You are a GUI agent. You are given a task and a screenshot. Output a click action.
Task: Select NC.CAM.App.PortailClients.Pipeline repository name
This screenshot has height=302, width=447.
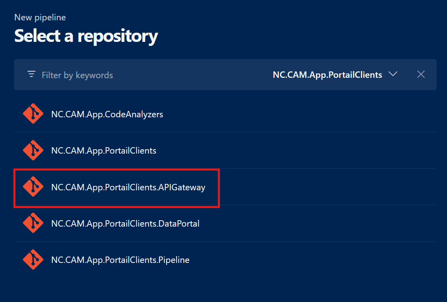click(x=120, y=260)
